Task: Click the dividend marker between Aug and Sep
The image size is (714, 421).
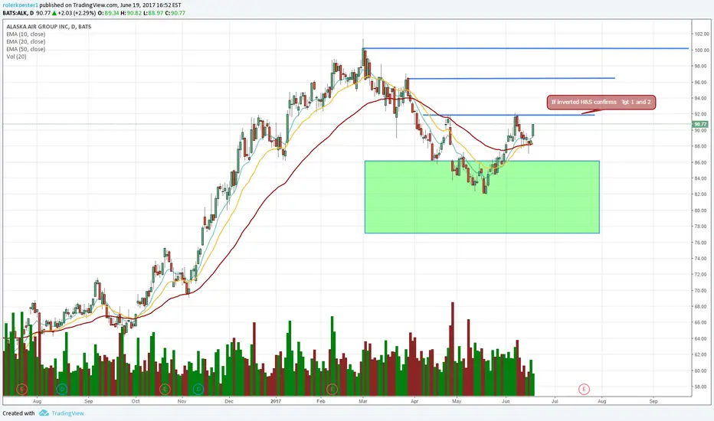Action: click(x=62, y=389)
